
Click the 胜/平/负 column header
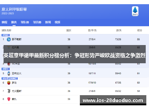[92, 30]
